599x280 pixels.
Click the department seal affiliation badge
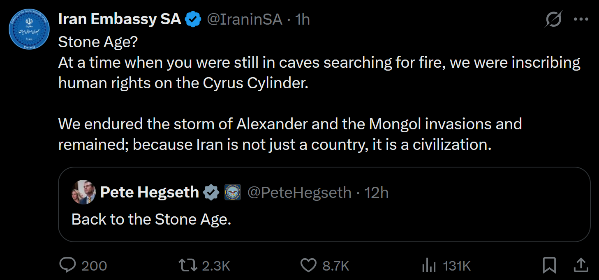233,192
